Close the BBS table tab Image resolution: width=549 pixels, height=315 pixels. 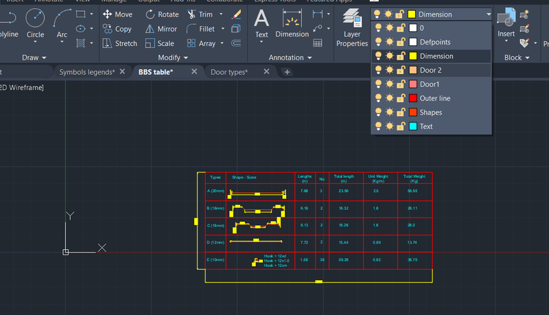point(194,71)
